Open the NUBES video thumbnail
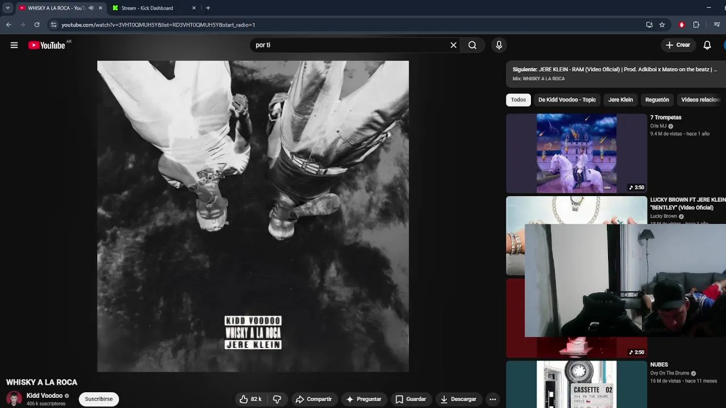This screenshot has height=408, width=726. [x=576, y=384]
